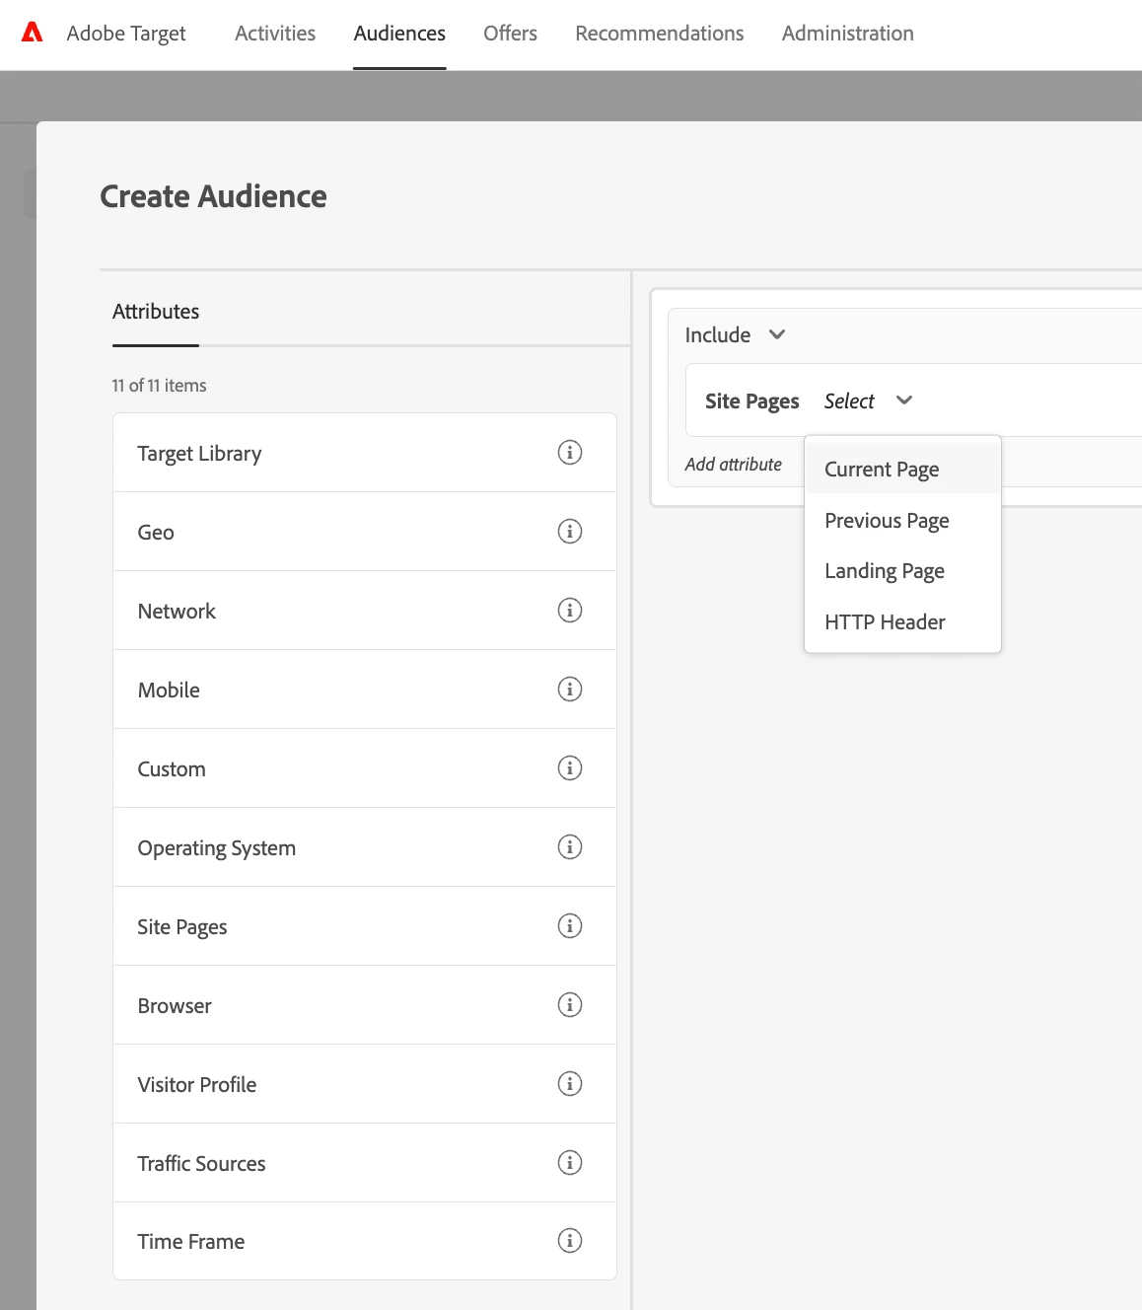Go to Activities tab

coord(275,34)
